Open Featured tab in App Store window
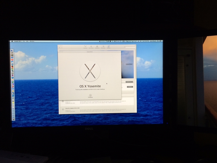217x163 pixels. [85, 47]
